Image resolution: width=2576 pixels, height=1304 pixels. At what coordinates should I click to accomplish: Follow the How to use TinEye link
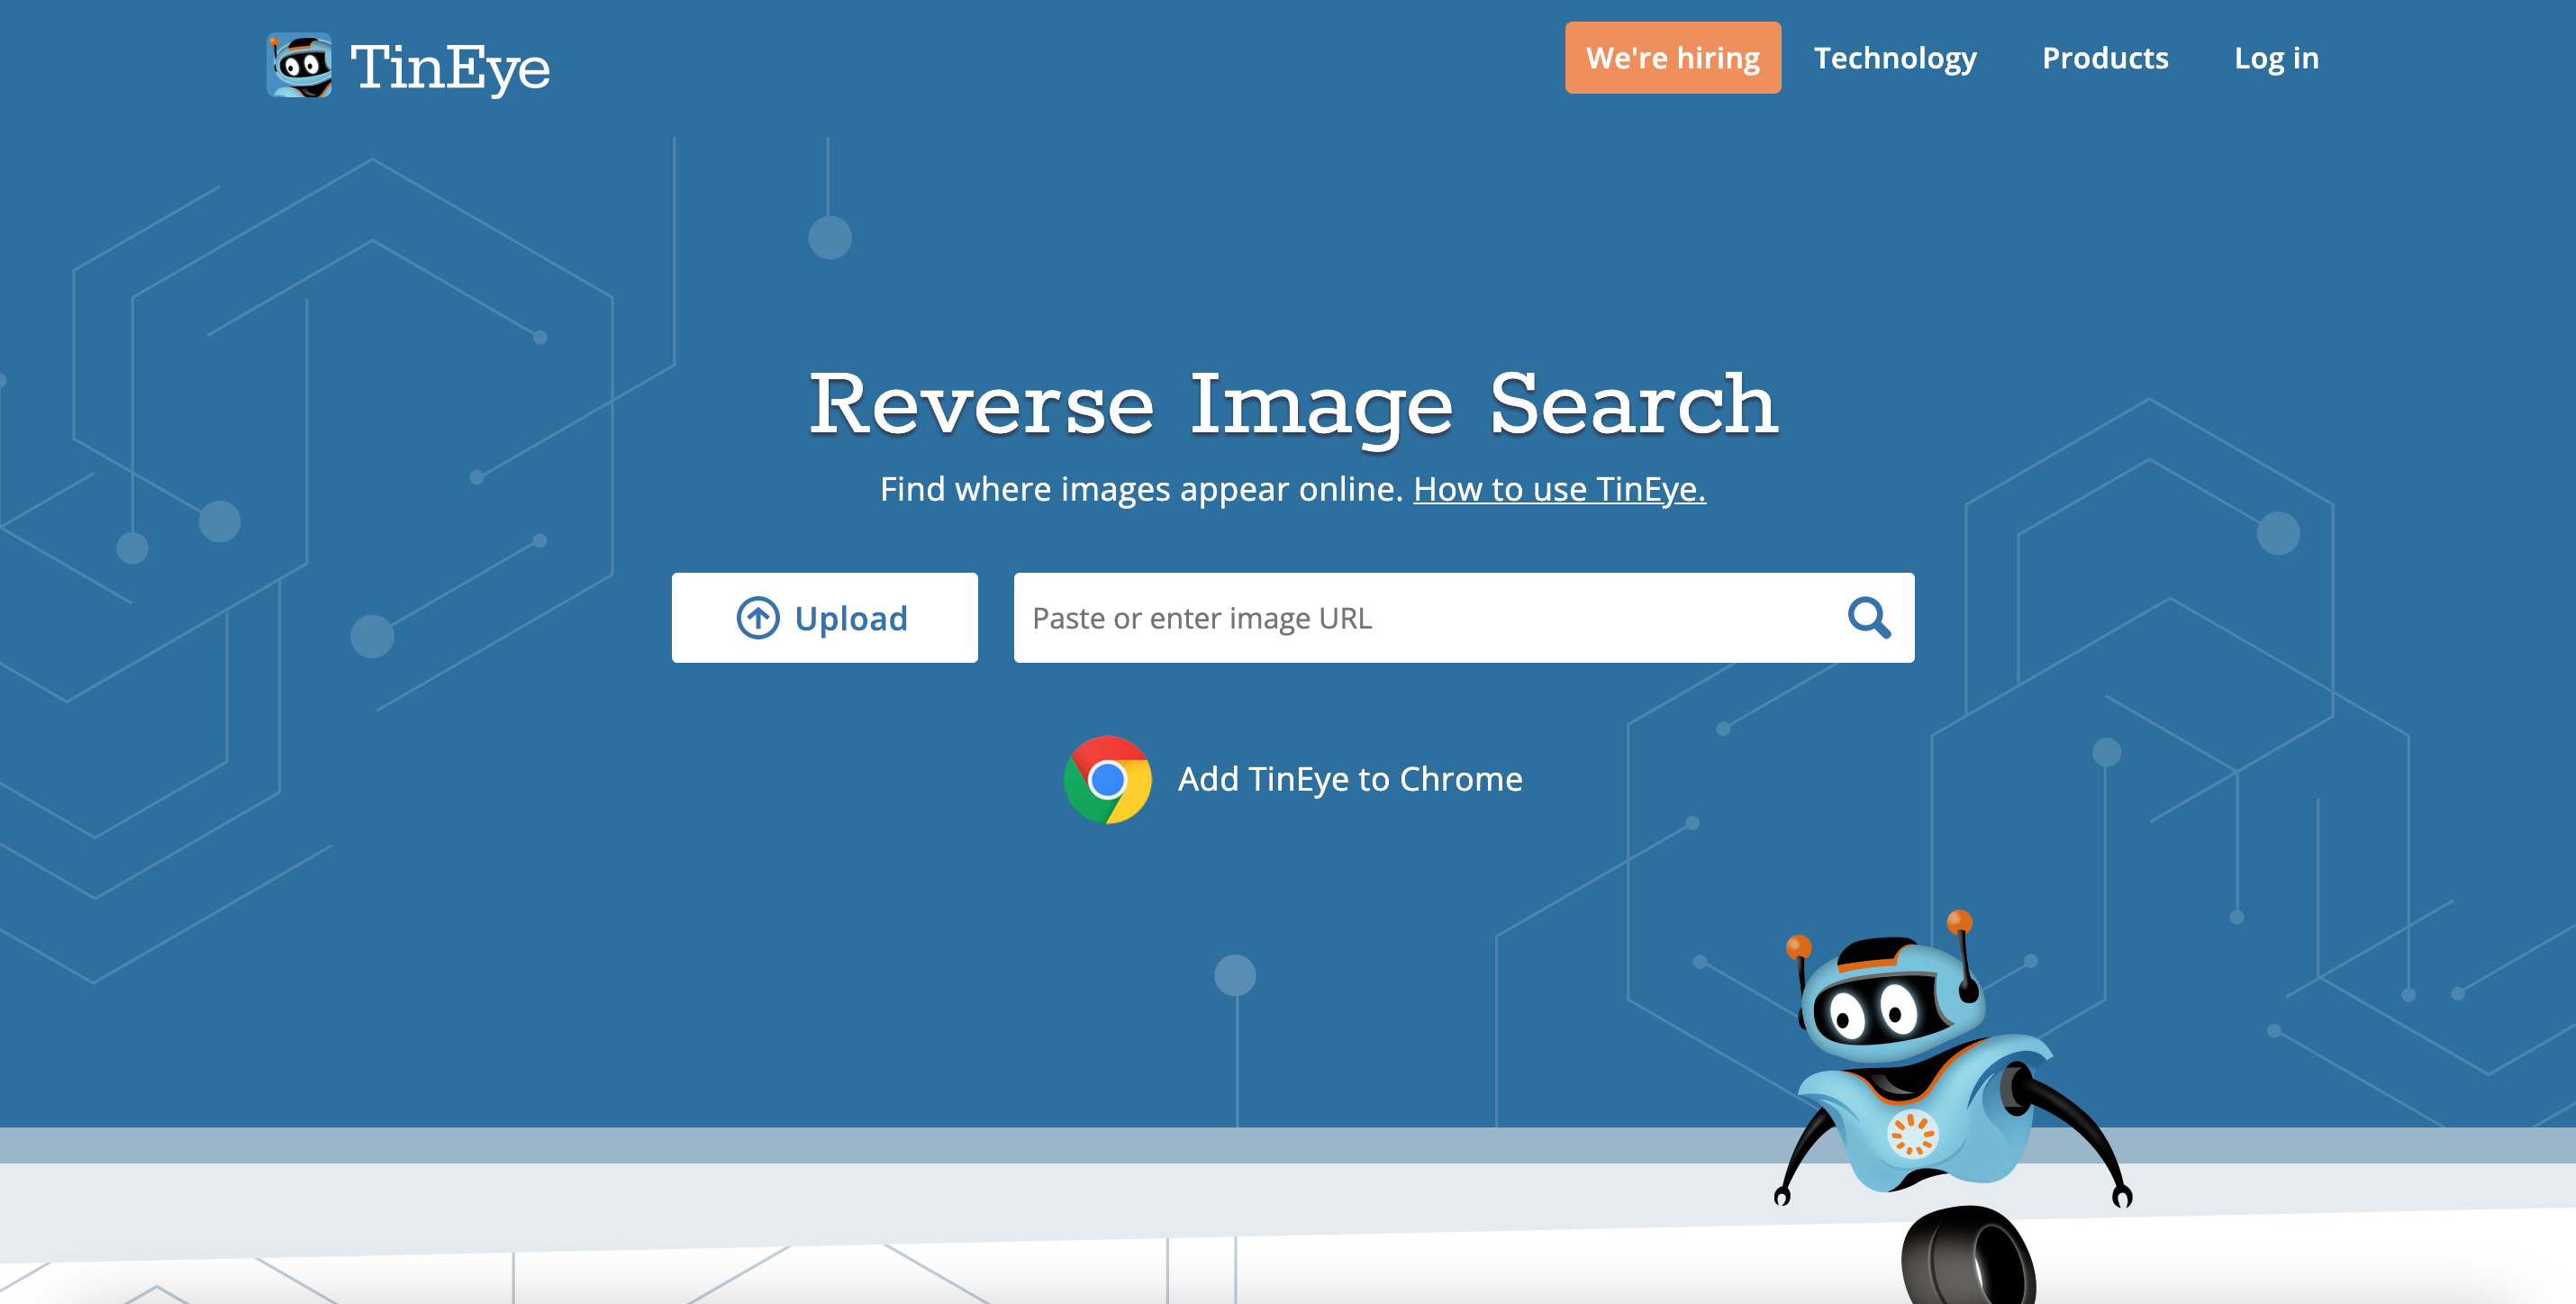coord(1558,489)
